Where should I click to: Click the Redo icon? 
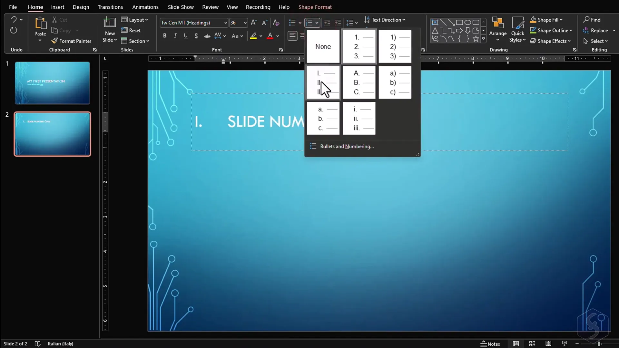coord(13,30)
